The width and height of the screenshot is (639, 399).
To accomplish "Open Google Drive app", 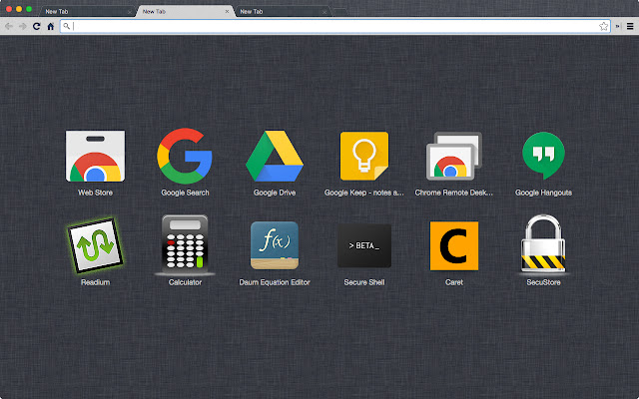I will tap(275, 156).
